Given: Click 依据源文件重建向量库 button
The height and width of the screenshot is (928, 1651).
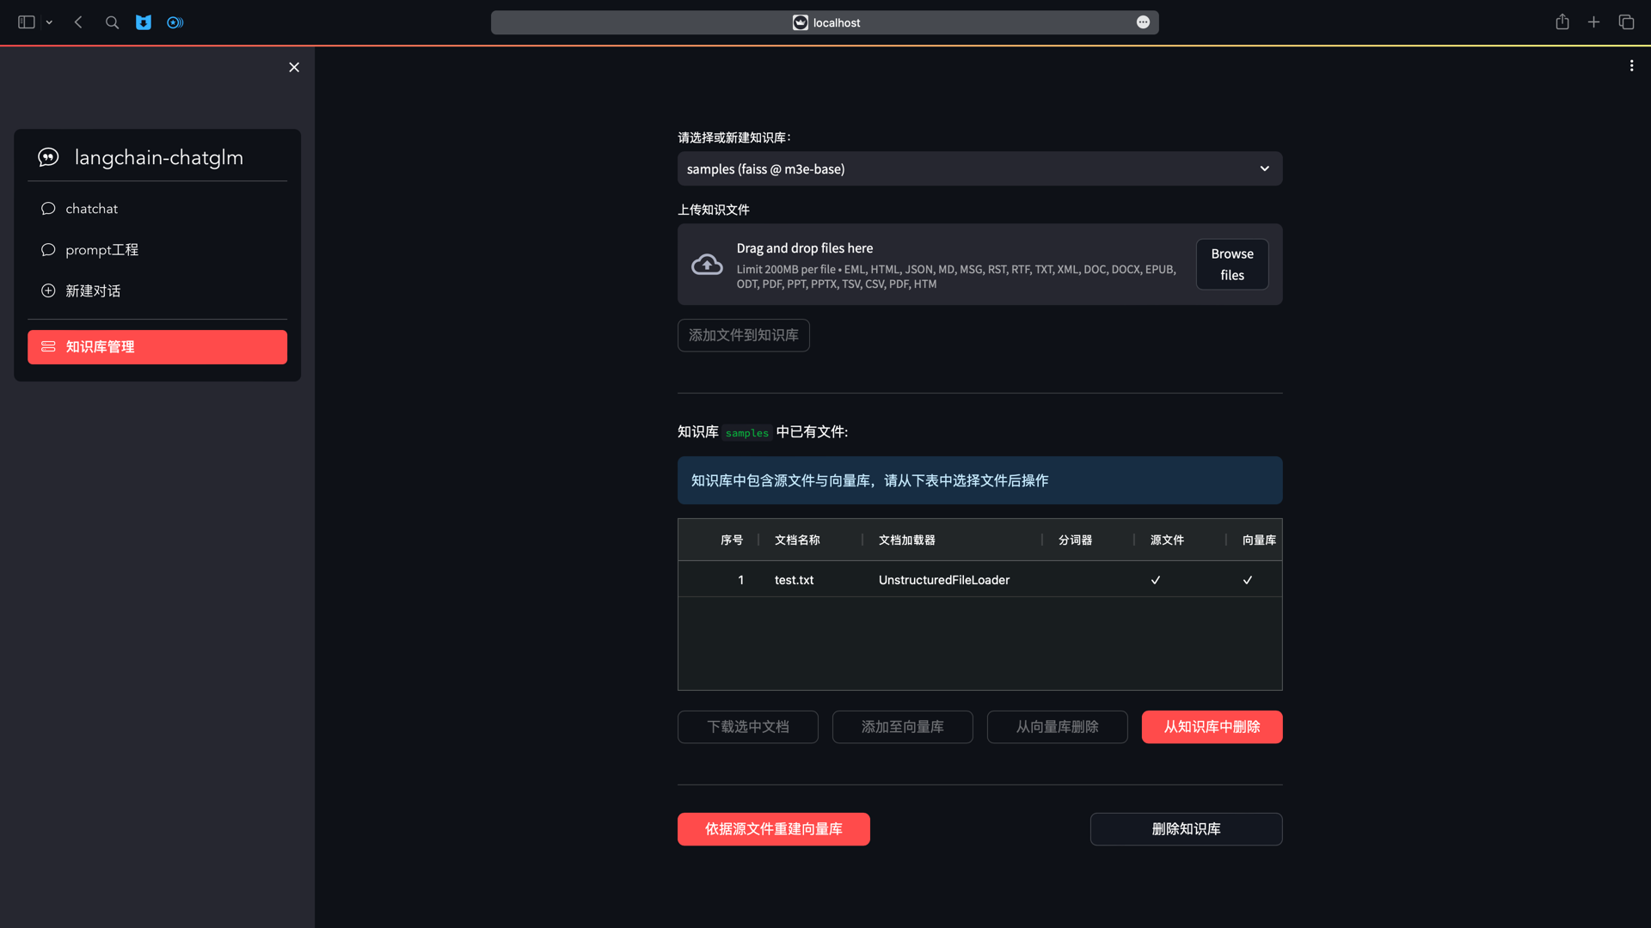Looking at the screenshot, I should (773, 829).
